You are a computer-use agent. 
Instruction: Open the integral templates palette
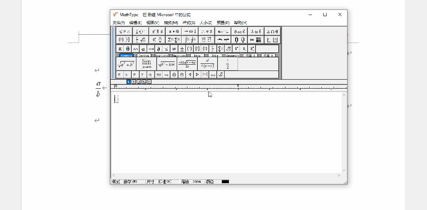(x=190, y=40)
